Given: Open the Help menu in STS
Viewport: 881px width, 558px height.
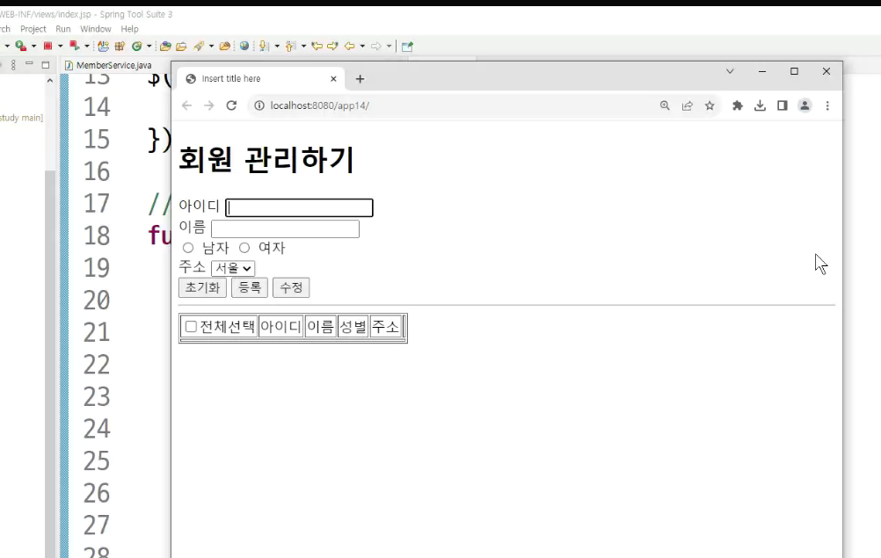Looking at the screenshot, I should point(129,29).
